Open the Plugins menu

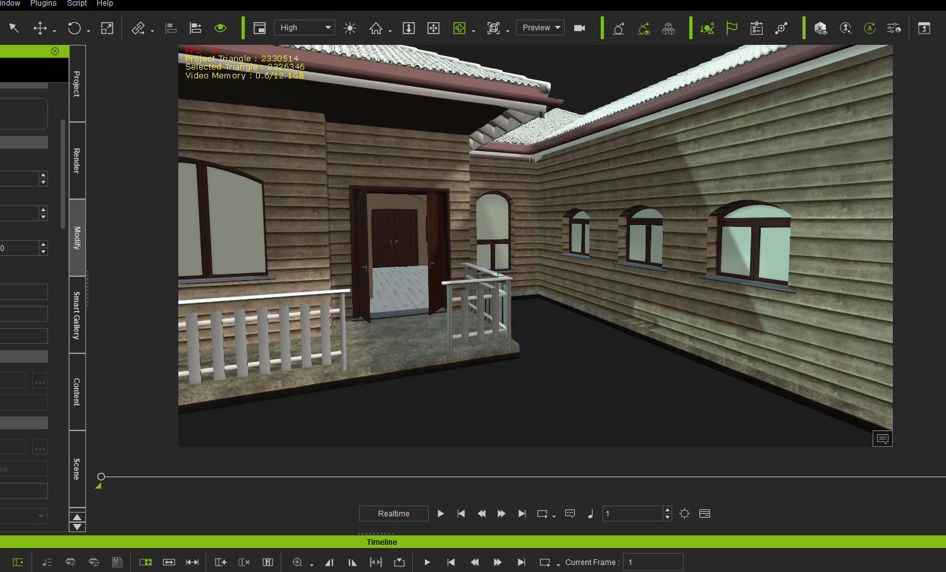(x=44, y=4)
